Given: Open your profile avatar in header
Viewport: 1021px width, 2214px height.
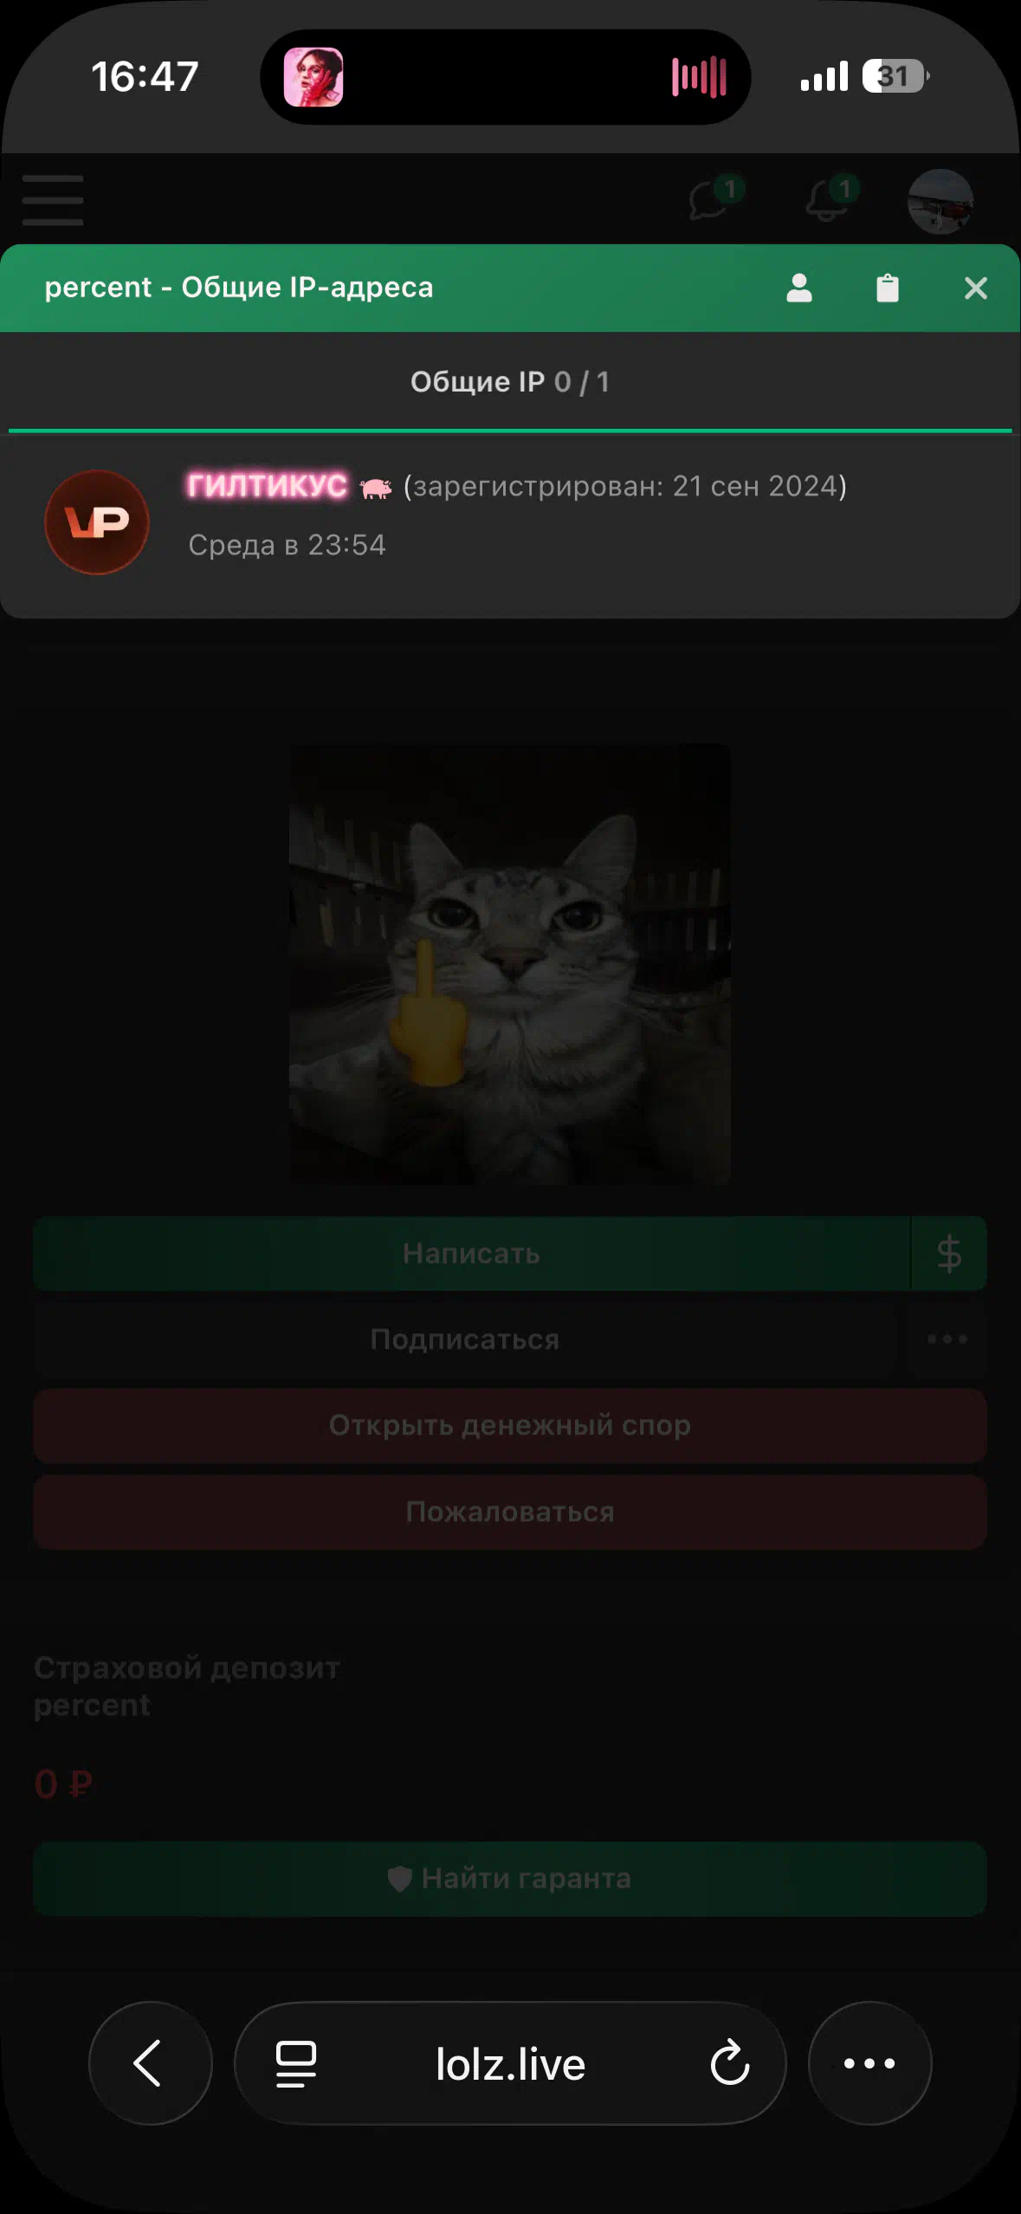Looking at the screenshot, I should (940, 201).
